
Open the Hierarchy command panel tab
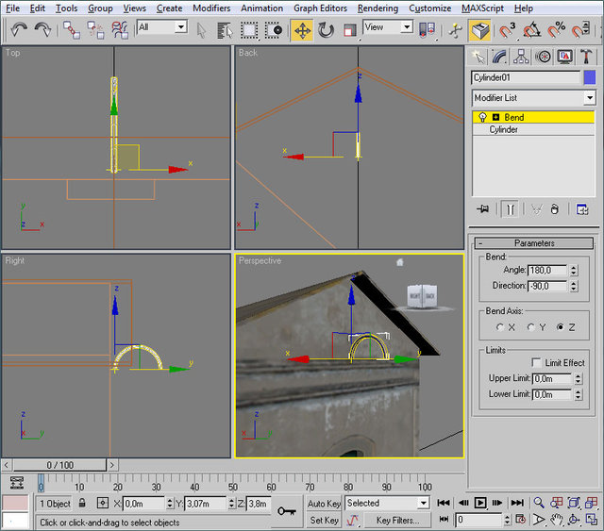[x=523, y=57]
